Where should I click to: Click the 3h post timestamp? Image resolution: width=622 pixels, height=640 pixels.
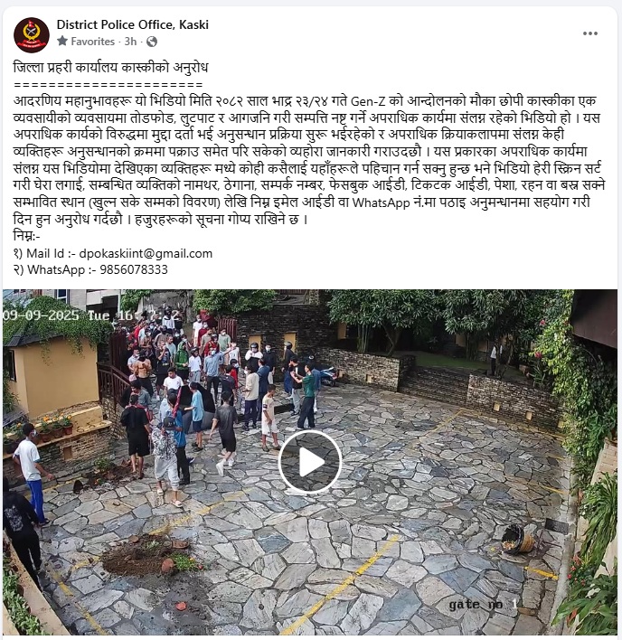pos(130,42)
